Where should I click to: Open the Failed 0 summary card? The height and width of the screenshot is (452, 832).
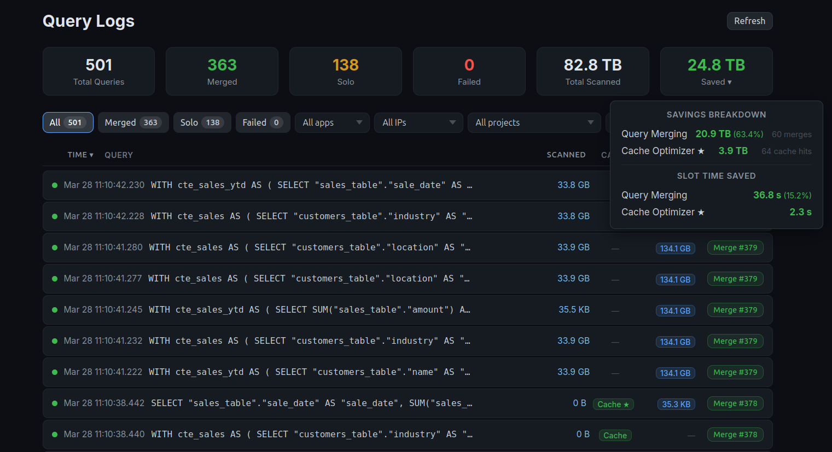pyautogui.click(x=469, y=72)
